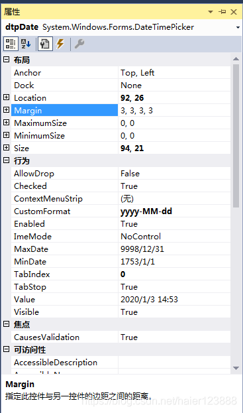The height and width of the screenshot is (413, 243).
Task: Open the window position dropdown arrow
Action: click(211, 12)
